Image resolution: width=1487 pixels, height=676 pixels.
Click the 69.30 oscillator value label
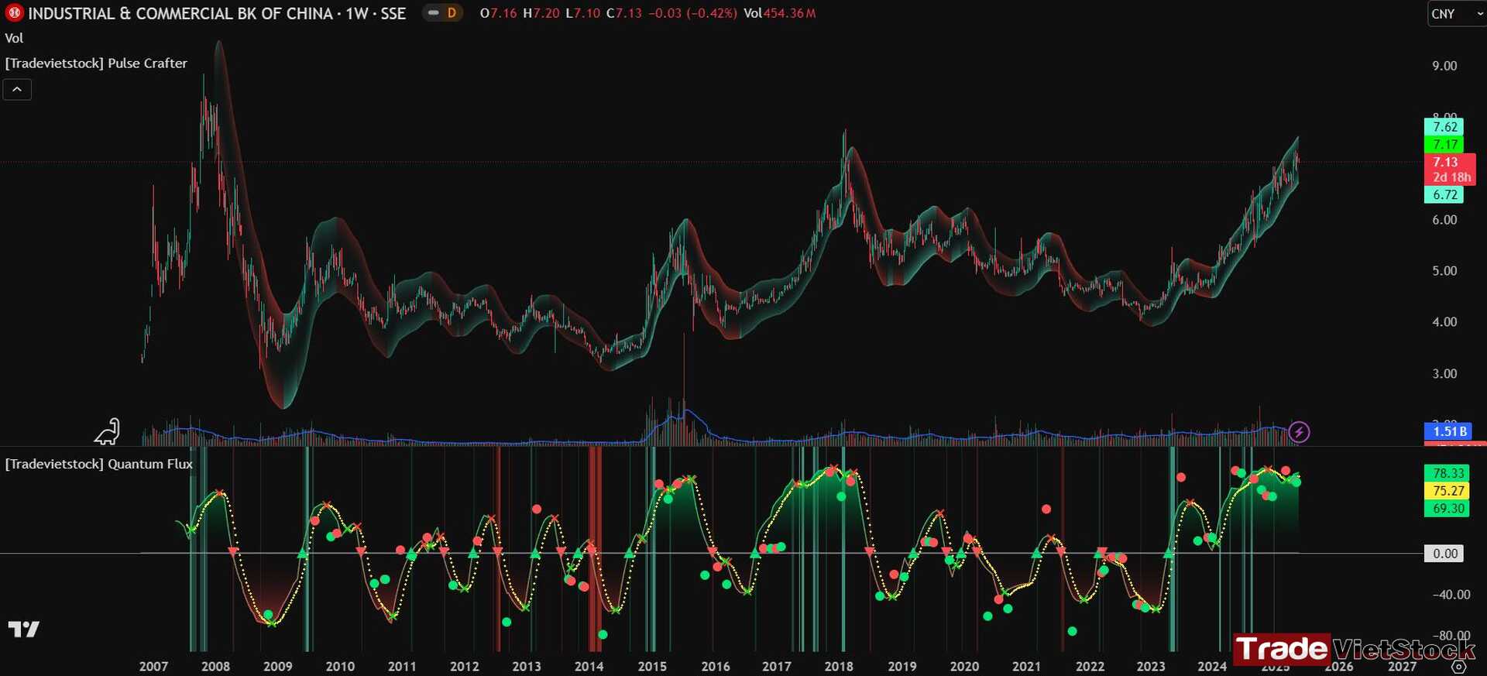(1448, 509)
